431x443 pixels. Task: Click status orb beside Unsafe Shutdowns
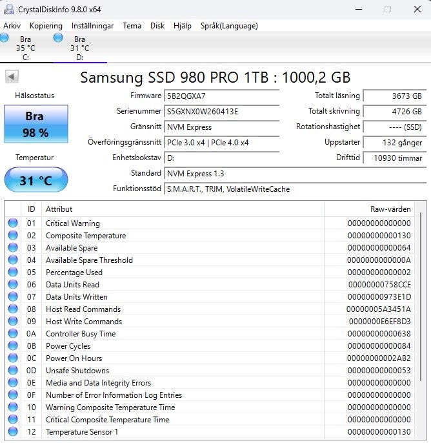(13, 371)
